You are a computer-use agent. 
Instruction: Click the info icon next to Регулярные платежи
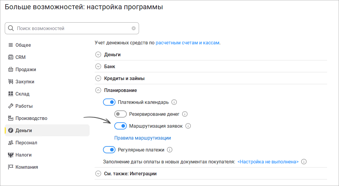tap(170, 150)
